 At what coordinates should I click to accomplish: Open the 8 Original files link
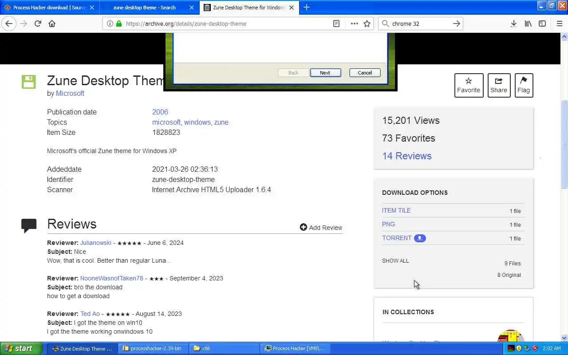coord(509,275)
